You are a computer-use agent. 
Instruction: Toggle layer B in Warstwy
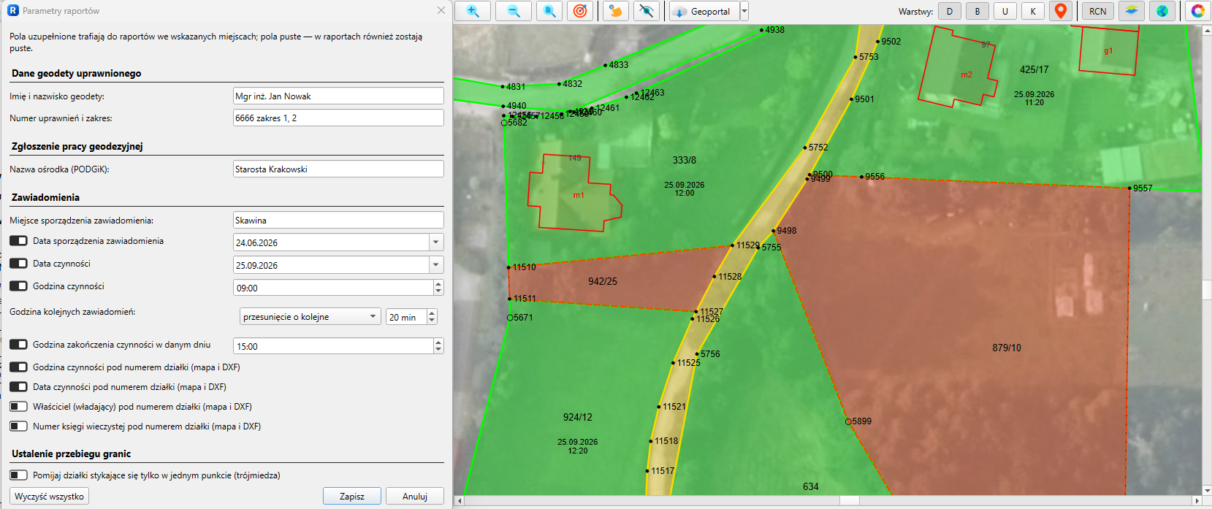click(x=977, y=11)
